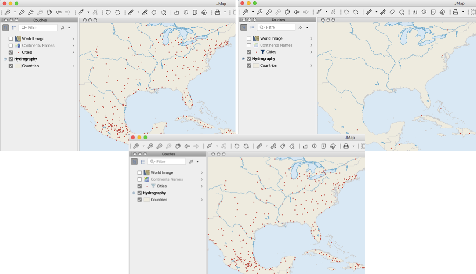Open Continents Names chevron in top-right window
Viewport: 476px width, 274px height.
click(x=311, y=45)
